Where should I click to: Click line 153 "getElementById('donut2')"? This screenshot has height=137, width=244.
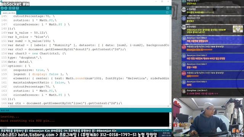[x=67, y=49]
